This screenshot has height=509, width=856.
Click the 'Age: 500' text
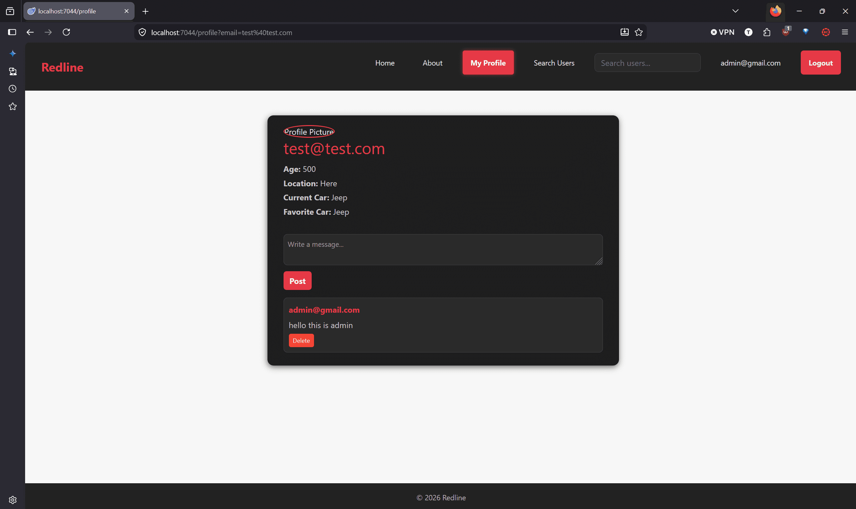coord(299,169)
